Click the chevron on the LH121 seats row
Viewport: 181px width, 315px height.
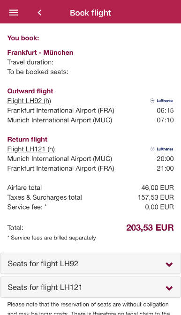(169, 288)
